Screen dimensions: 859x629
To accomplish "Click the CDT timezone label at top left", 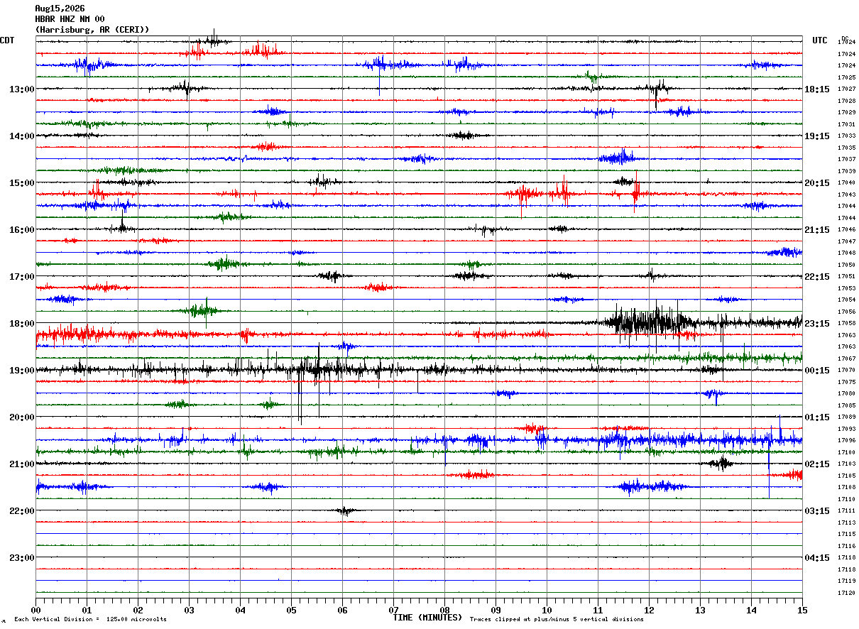I will tap(7, 40).
